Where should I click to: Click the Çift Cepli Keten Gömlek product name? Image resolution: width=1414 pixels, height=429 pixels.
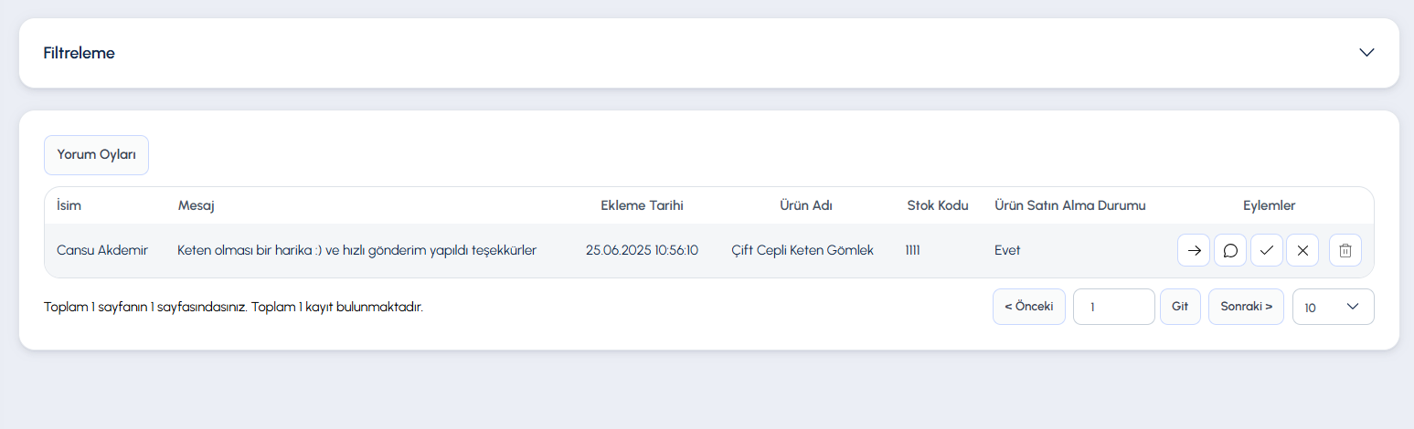[803, 250]
